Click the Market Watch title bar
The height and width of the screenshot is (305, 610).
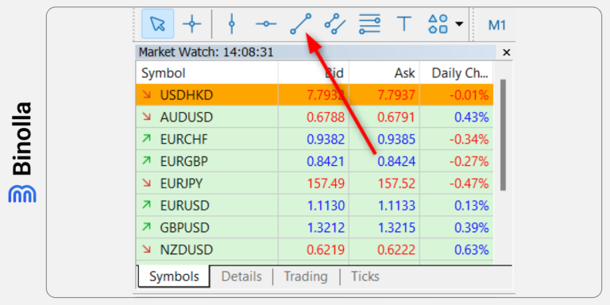pyautogui.click(x=315, y=52)
